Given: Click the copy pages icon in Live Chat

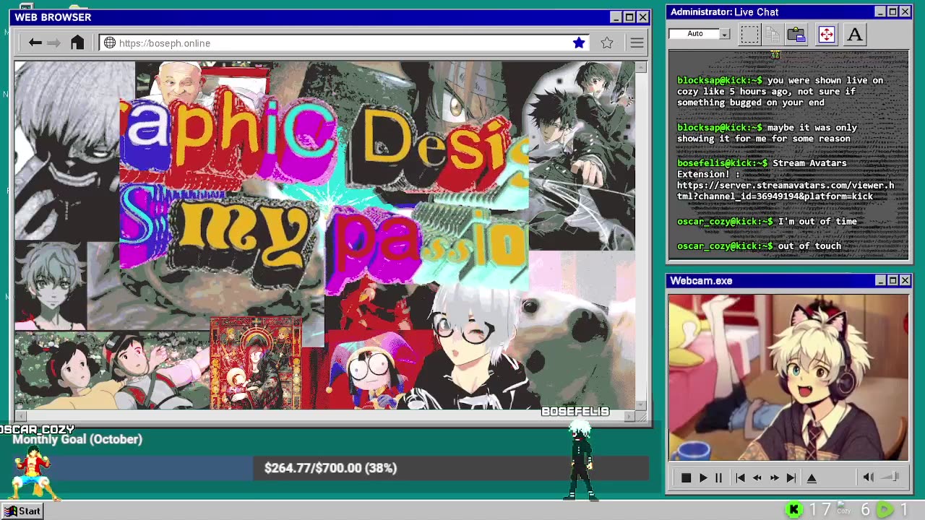Looking at the screenshot, I should coord(772,34).
